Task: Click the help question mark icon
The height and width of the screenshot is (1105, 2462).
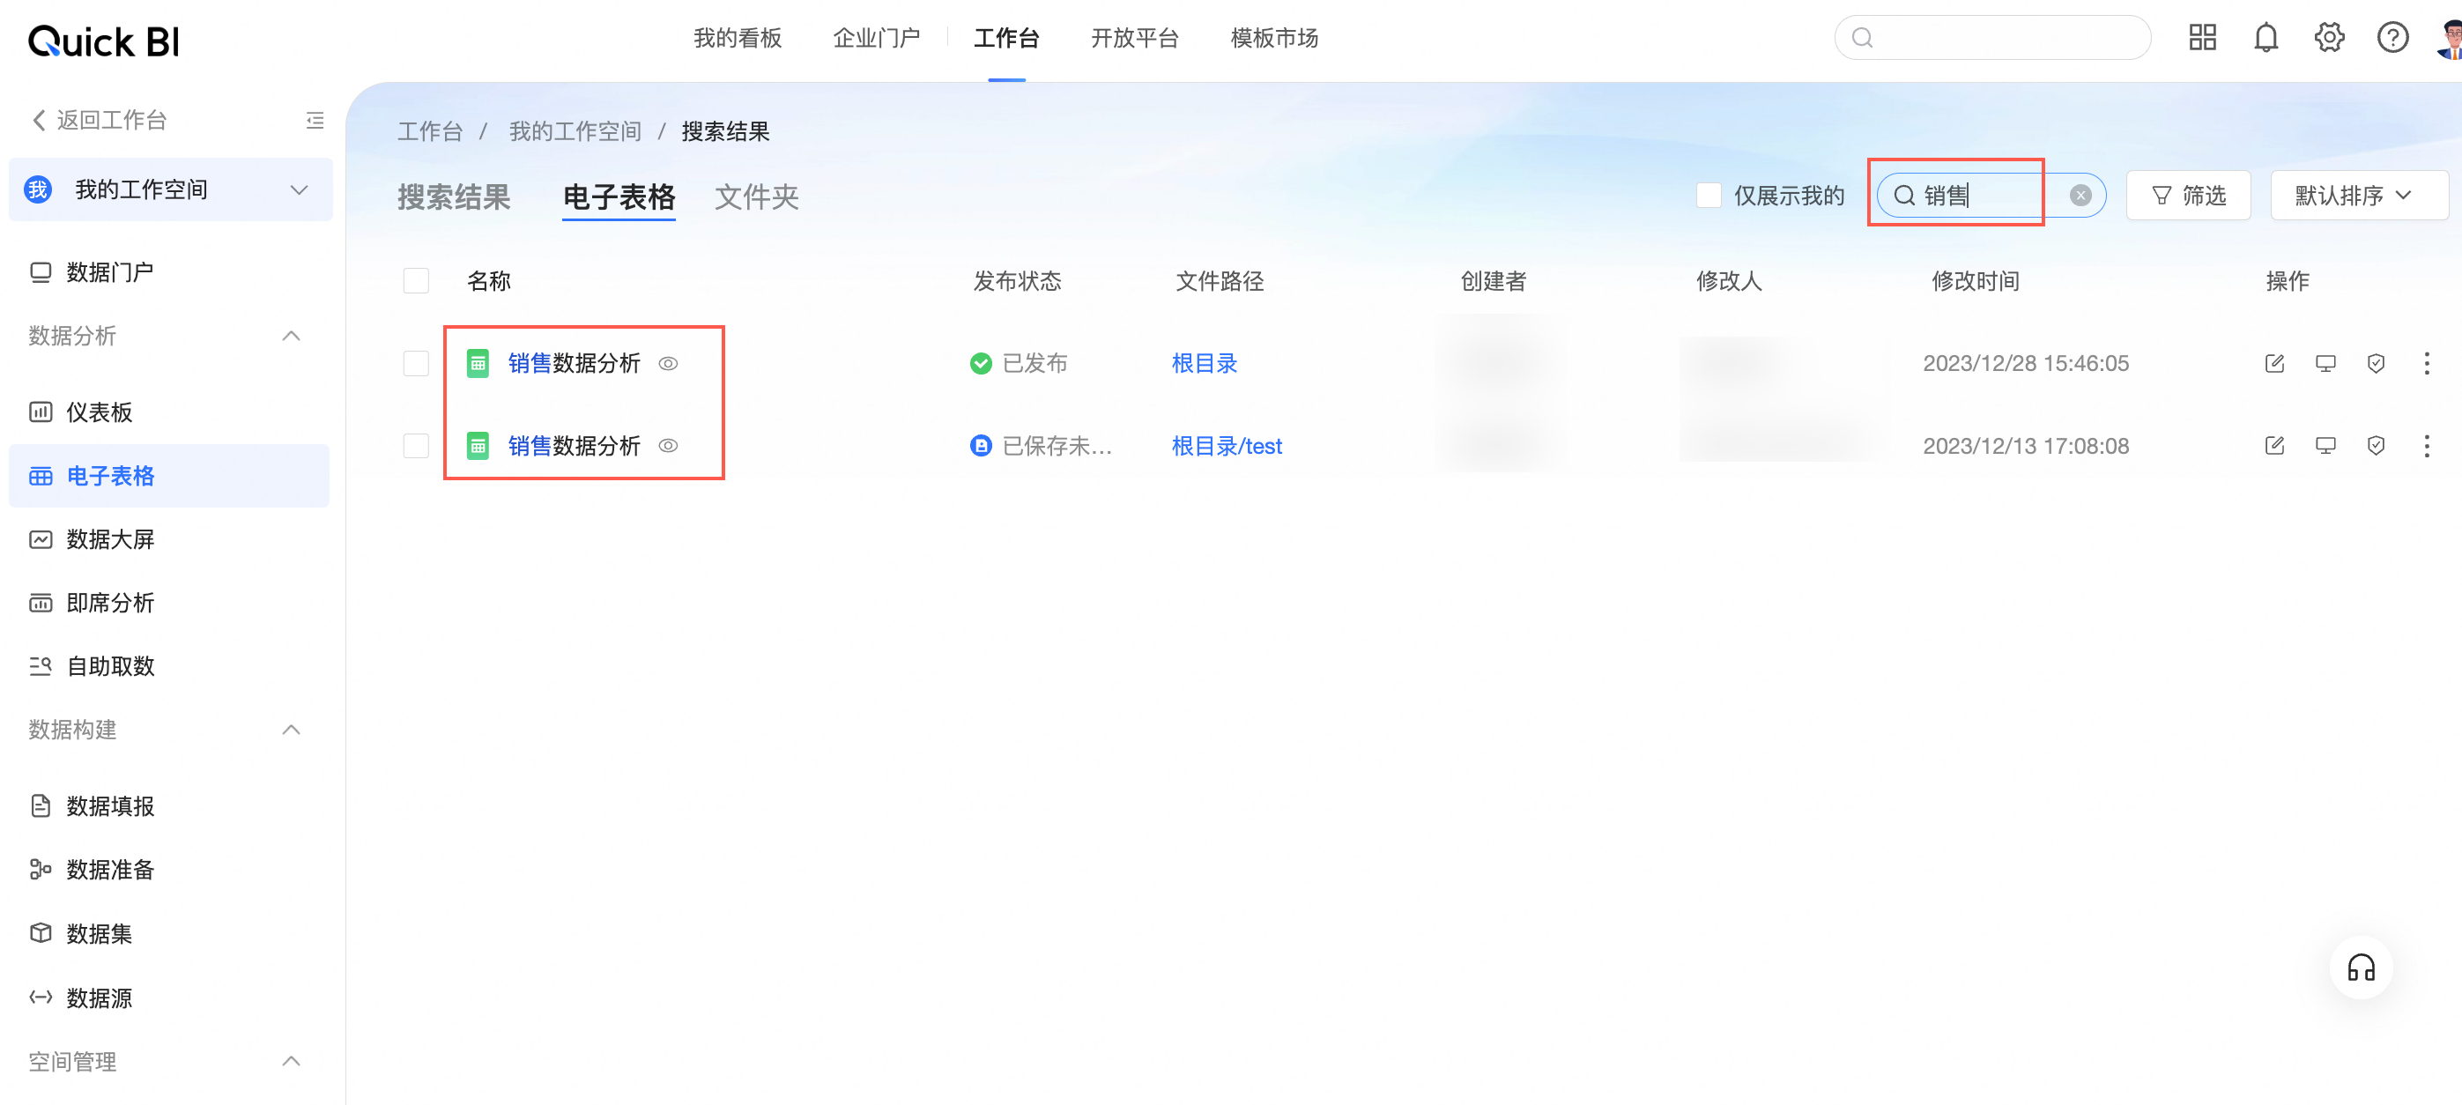Action: click(2392, 38)
